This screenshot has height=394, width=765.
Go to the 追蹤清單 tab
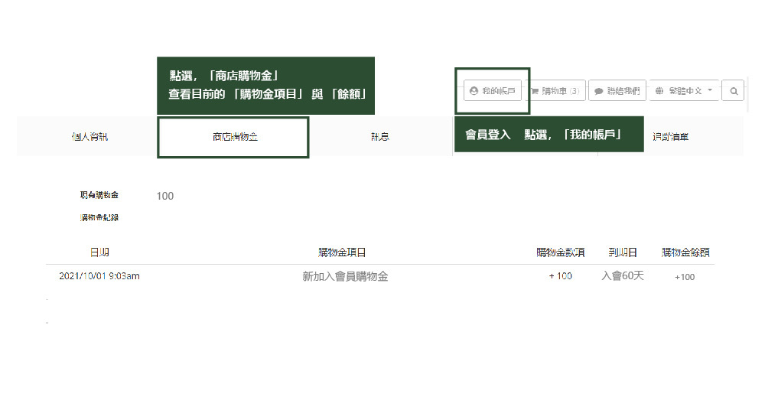click(670, 136)
